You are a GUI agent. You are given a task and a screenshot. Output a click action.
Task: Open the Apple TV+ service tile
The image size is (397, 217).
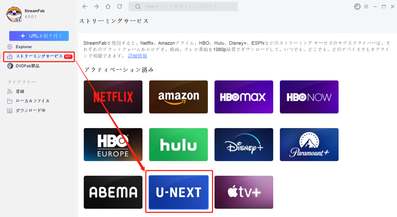pyautogui.click(x=244, y=192)
